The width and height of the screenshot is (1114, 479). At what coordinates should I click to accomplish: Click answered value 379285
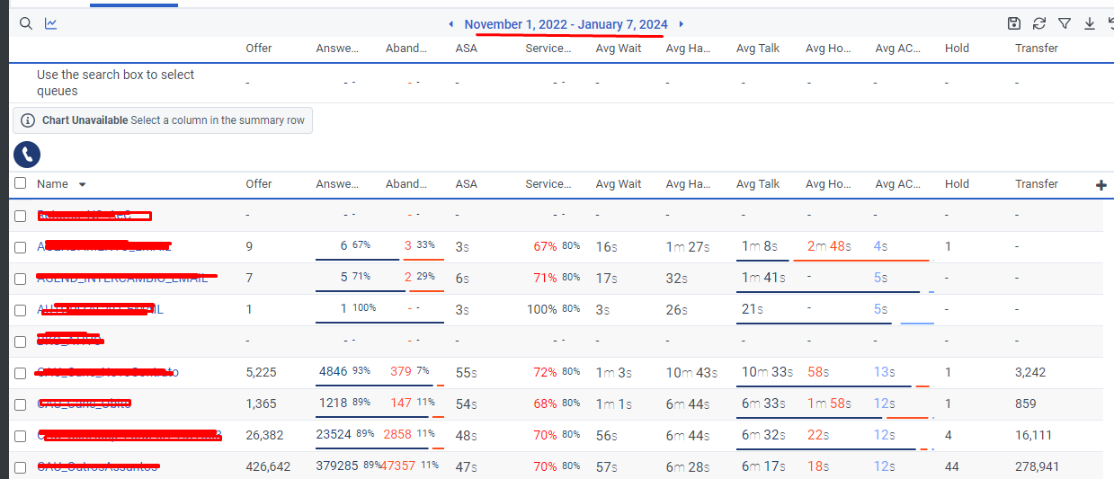click(x=338, y=466)
